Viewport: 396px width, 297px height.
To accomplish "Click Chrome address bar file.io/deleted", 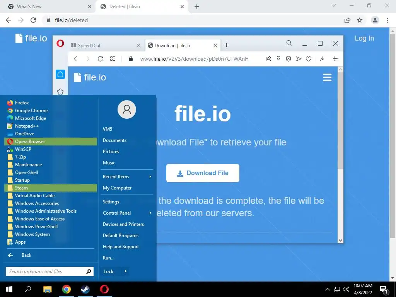I will tap(71, 20).
